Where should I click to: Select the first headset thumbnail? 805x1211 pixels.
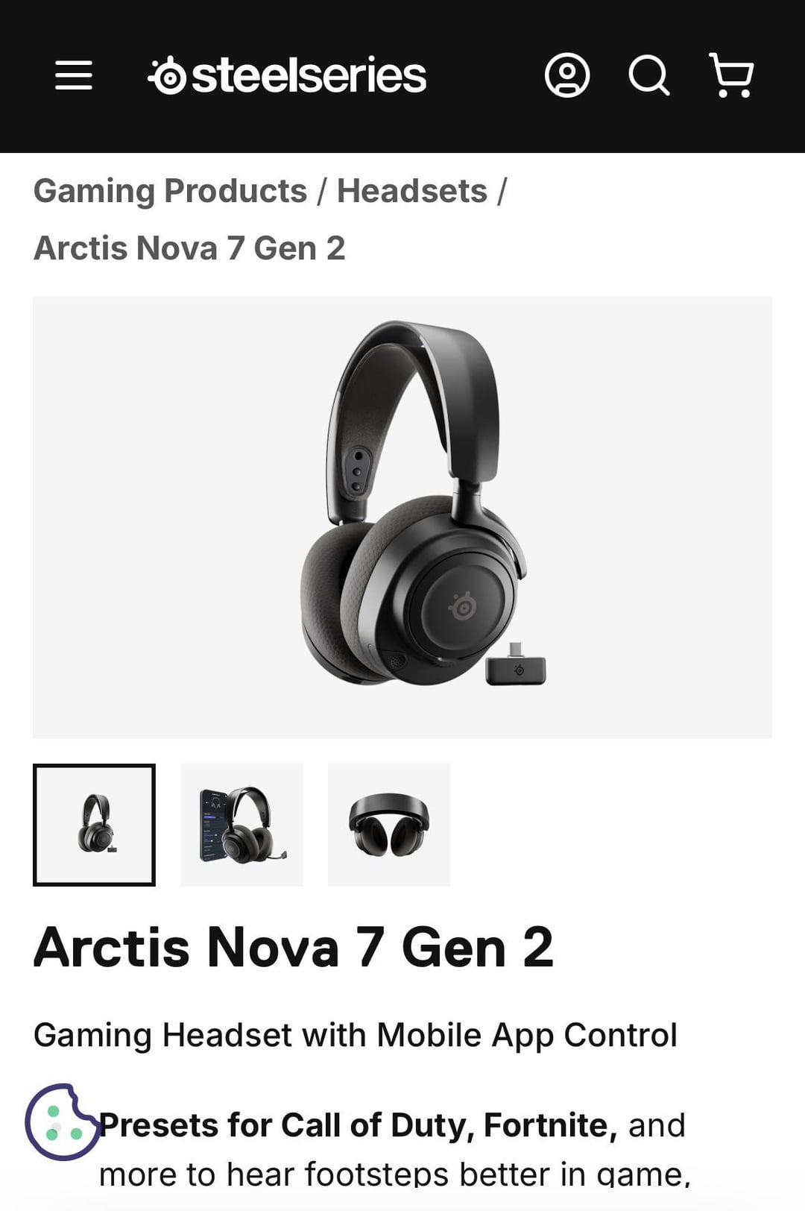click(x=94, y=825)
